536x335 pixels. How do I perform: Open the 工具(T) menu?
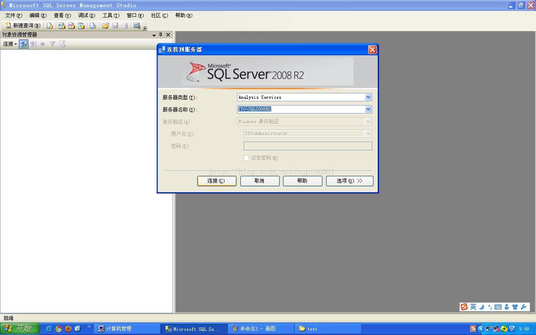pos(111,15)
